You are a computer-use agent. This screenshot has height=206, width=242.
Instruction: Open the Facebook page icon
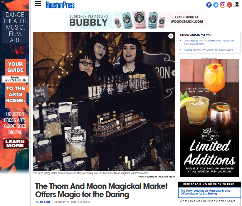209,5
